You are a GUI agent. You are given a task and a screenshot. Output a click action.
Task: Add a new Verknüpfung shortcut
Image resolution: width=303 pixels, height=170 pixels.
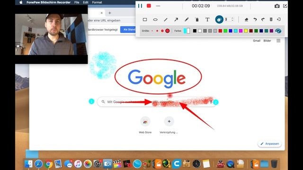tap(169, 125)
